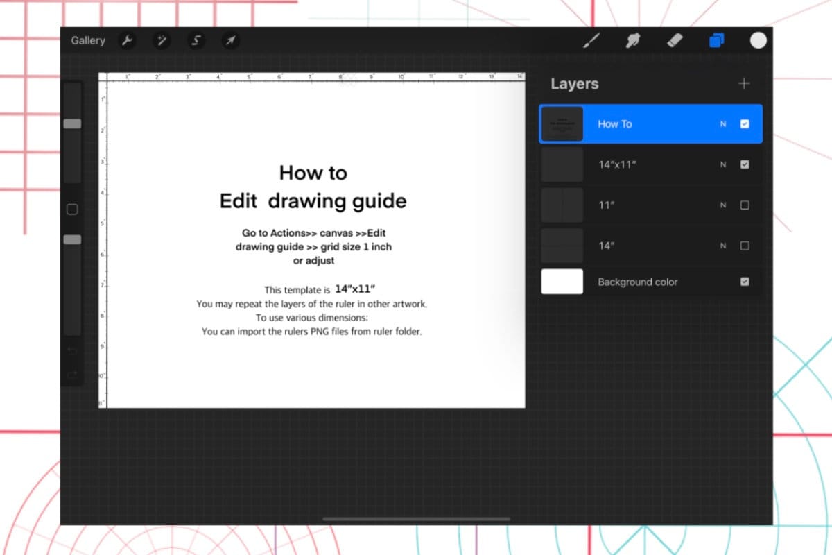The width and height of the screenshot is (832, 555).
Task: Select the 14" layer
Action: click(x=651, y=246)
